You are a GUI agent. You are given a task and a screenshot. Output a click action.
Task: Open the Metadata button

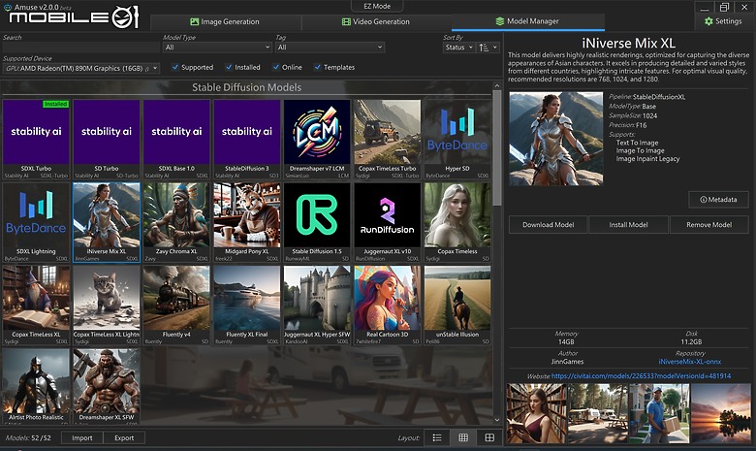[x=718, y=200]
